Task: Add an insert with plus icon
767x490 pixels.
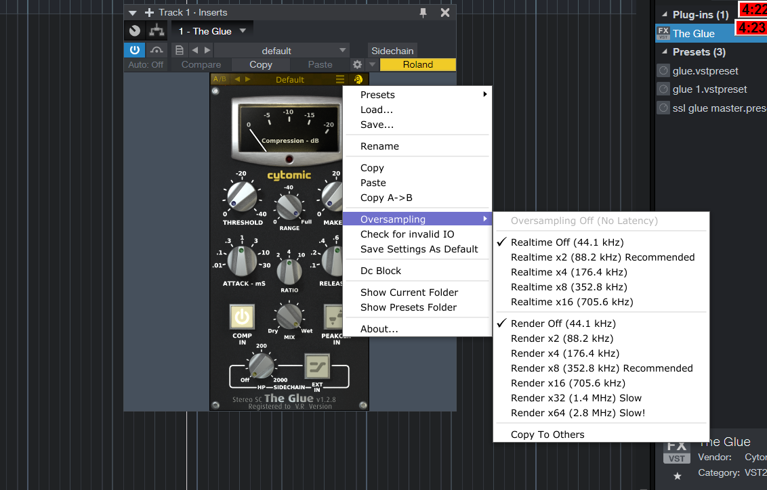Action: pos(149,13)
